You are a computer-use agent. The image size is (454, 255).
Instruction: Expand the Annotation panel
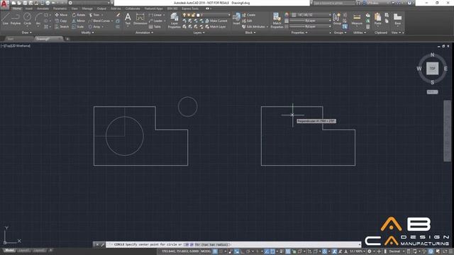144,33
